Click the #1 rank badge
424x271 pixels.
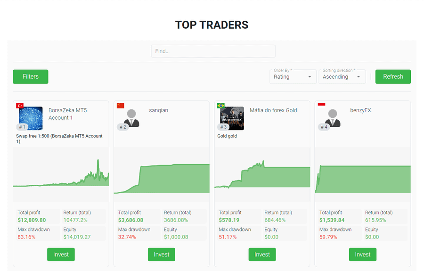(x=22, y=127)
